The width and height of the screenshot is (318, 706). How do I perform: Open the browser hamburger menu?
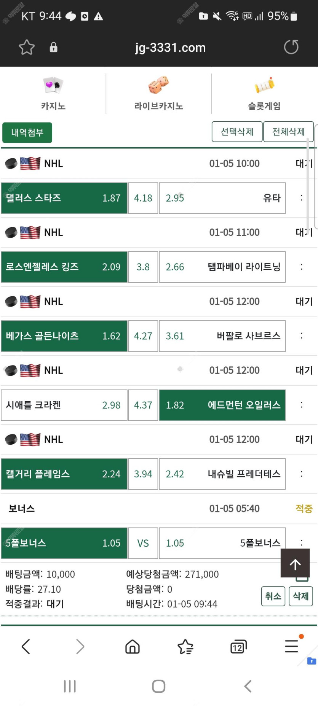click(292, 646)
